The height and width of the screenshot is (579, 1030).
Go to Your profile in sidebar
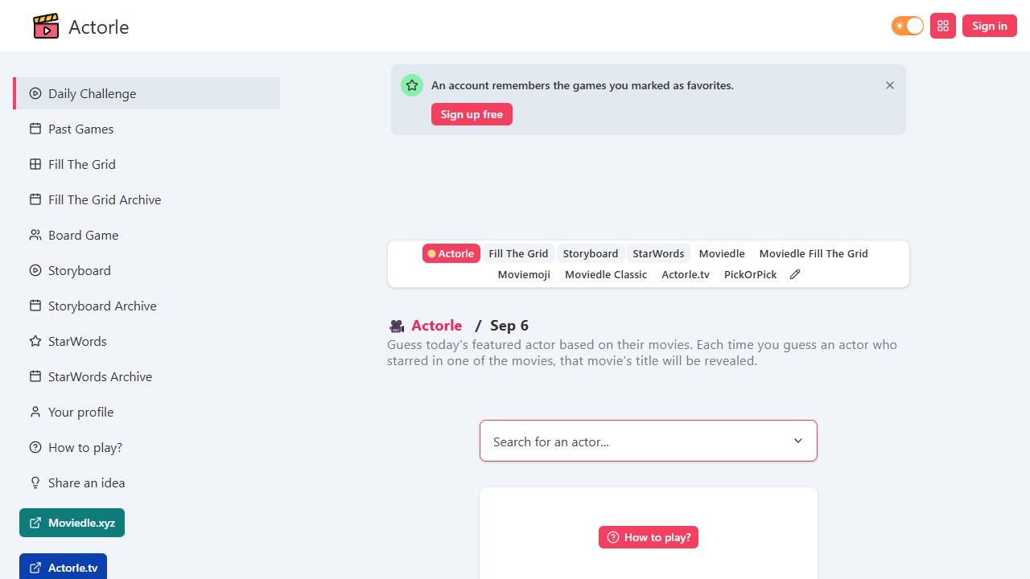click(146, 412)
